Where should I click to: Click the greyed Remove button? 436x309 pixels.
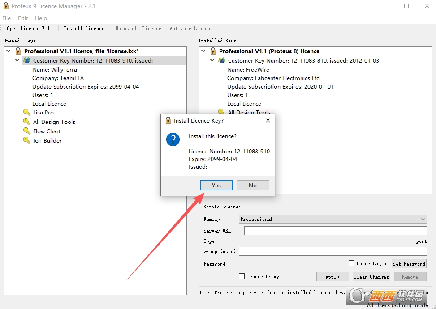pos(410,277)
